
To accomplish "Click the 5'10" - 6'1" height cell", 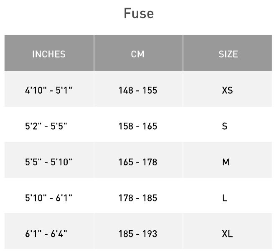I will (x=49, y=198).
